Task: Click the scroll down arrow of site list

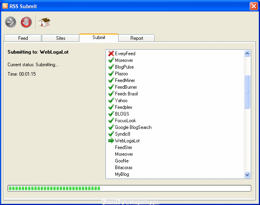Action: (x=247, y=175)
